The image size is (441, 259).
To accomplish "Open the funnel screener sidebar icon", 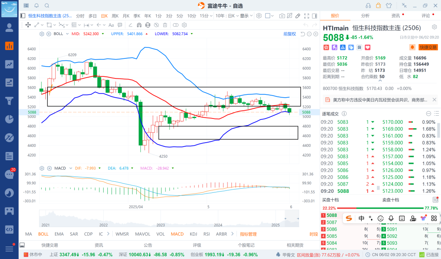I will [x=9, y=101].
